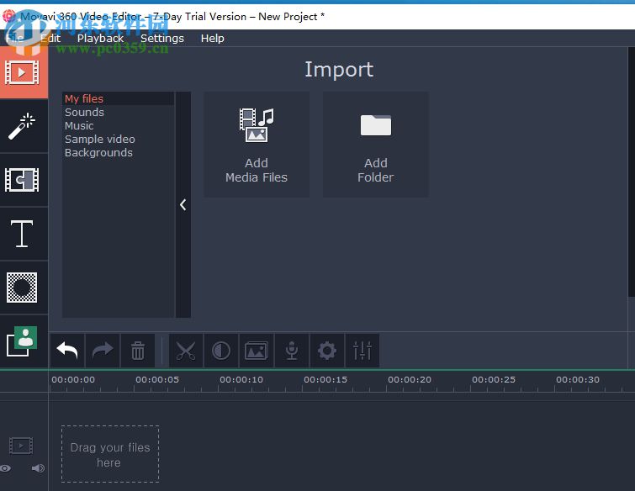Mute the video track speaker icon
The height and width of the screenshot is (491, 635).
tap(38, 468)
